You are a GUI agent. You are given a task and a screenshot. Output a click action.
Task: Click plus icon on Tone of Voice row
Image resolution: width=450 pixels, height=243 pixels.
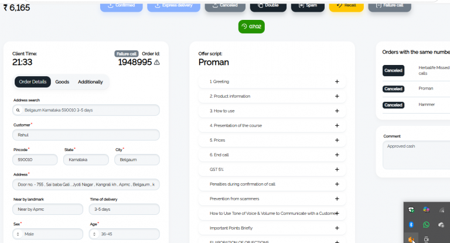(337, 214)
